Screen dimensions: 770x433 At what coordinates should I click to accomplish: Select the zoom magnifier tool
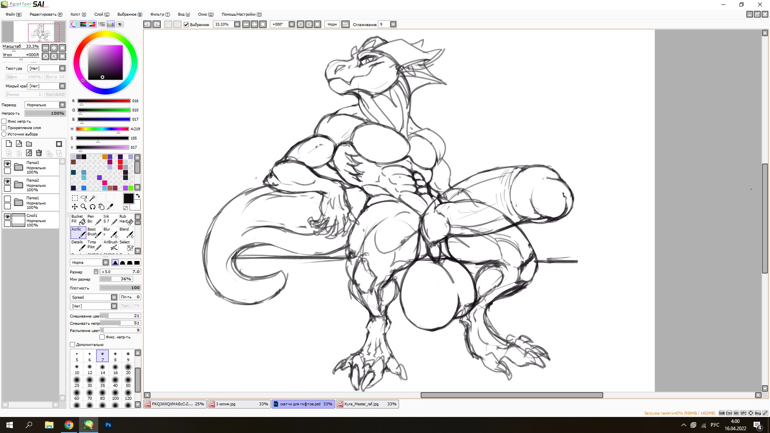tap(83, 207)
